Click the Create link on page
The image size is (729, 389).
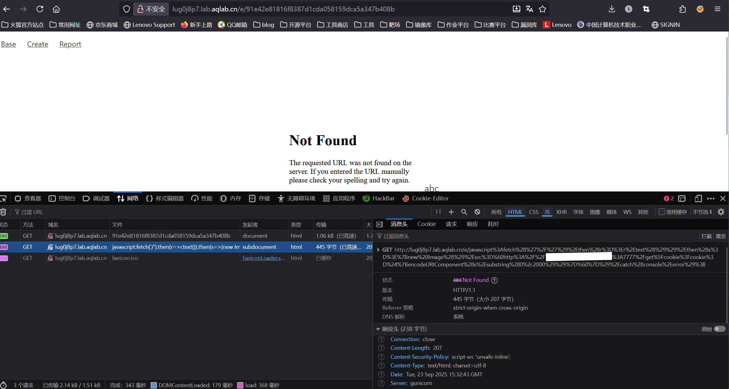click(38, 44)
